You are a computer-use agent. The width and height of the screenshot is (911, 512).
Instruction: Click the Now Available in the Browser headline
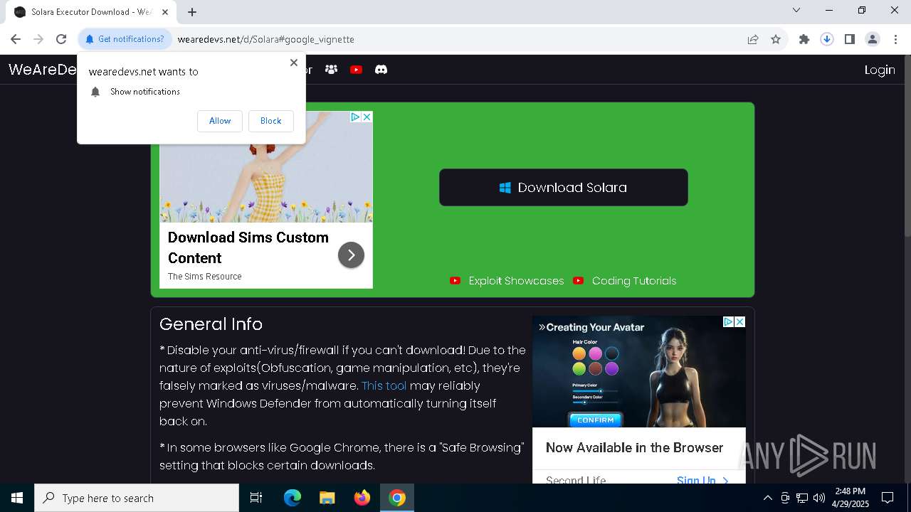point(634,447)
